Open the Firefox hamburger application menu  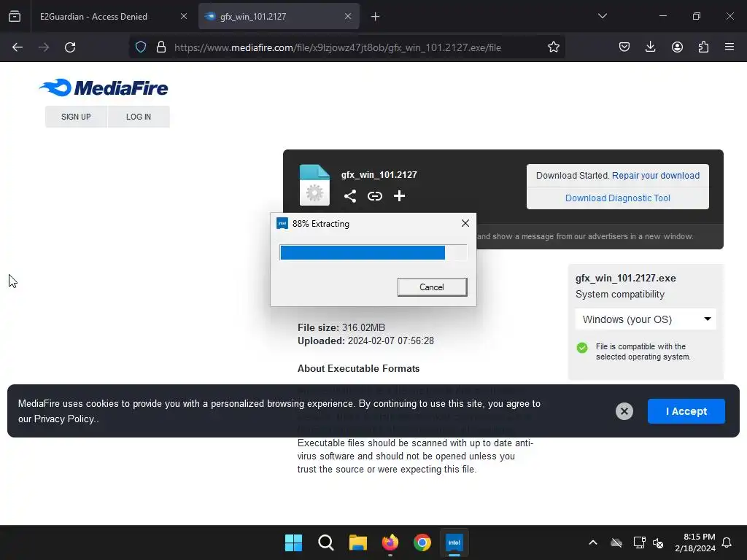tap(729, 47)
